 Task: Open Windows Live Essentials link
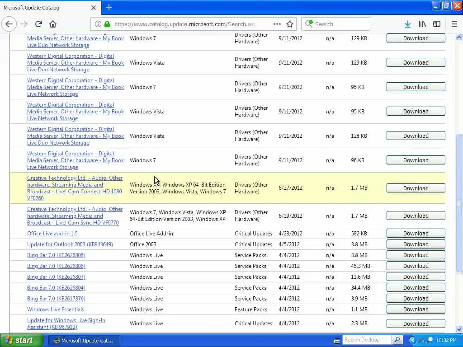pyautogui.click(x=56, y=309)
